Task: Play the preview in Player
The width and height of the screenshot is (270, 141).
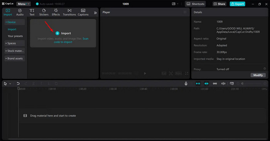Action: [145, 73]
